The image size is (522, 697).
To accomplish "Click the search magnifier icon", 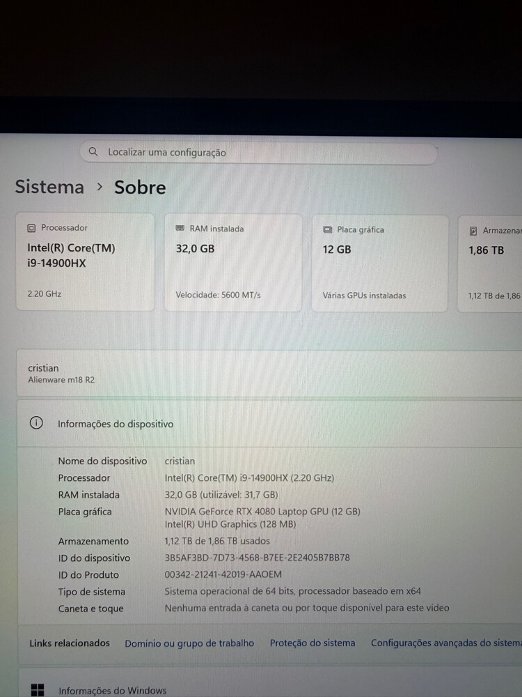I will click(93, 151).
